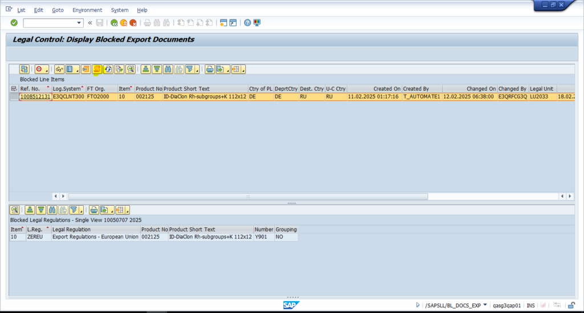This screenshot has width=584, height=313.
Task: Open the reference number link 1008512131
Action: 35,97
